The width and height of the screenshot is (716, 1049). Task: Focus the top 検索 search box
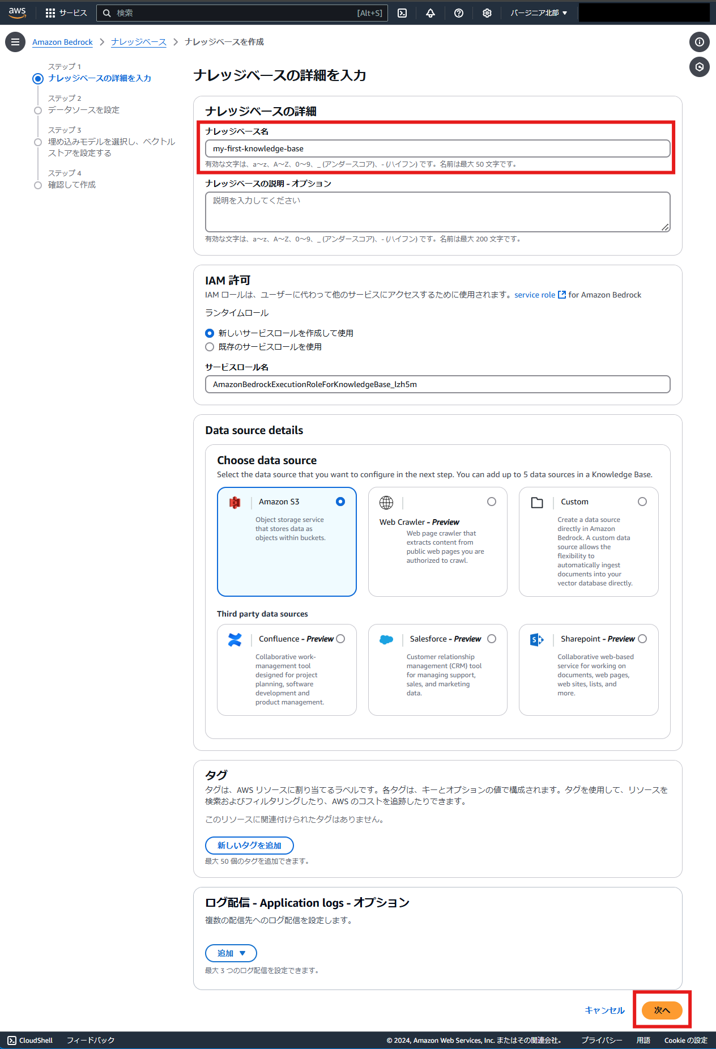242,13
